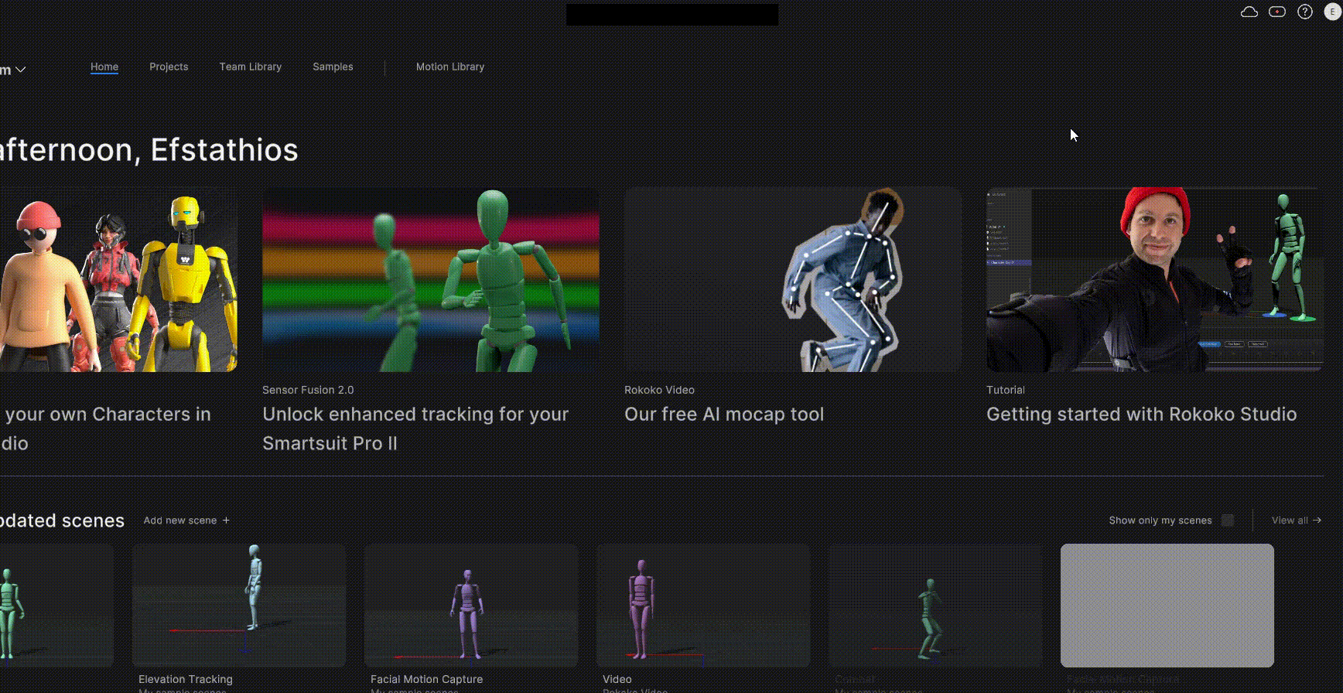
Task: Open the custom characters promo thumbnail
Action: 118,280
